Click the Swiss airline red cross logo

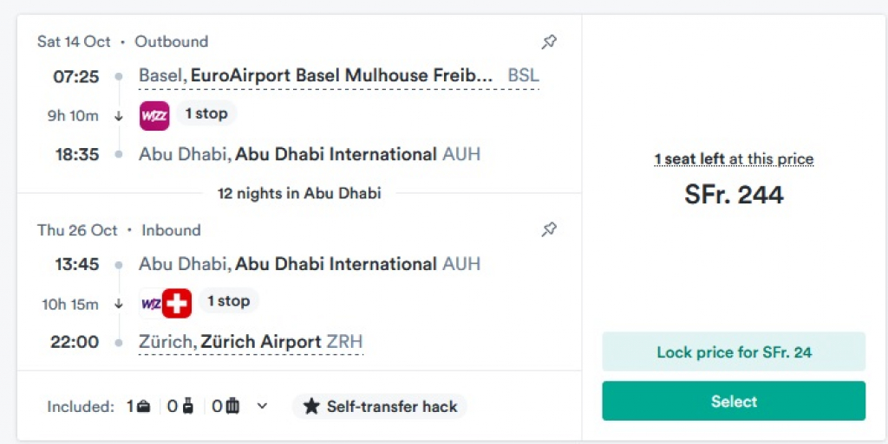[x=177, y=303]
